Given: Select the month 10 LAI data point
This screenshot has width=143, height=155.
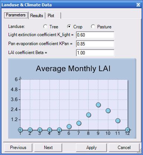Looking at the screenshot, I should 108,111.
